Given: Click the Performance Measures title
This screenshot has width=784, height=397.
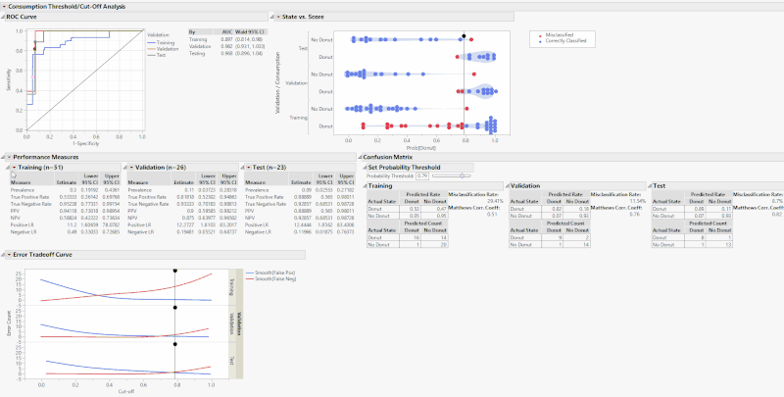Looking at the screenshot, I should [x=45, y=157].
